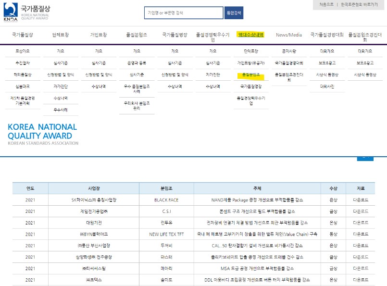Select 국가품질명장 under 역대수상내역

(251, 87)
